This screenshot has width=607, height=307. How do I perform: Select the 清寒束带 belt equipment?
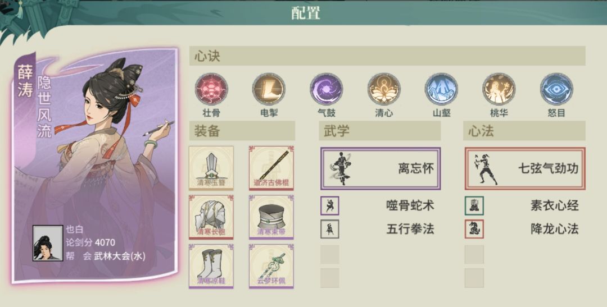(271, 217)
